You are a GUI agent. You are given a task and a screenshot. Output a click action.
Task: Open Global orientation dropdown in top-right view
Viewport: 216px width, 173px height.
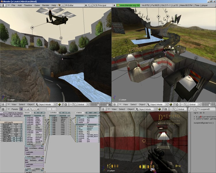coord(194,104)
